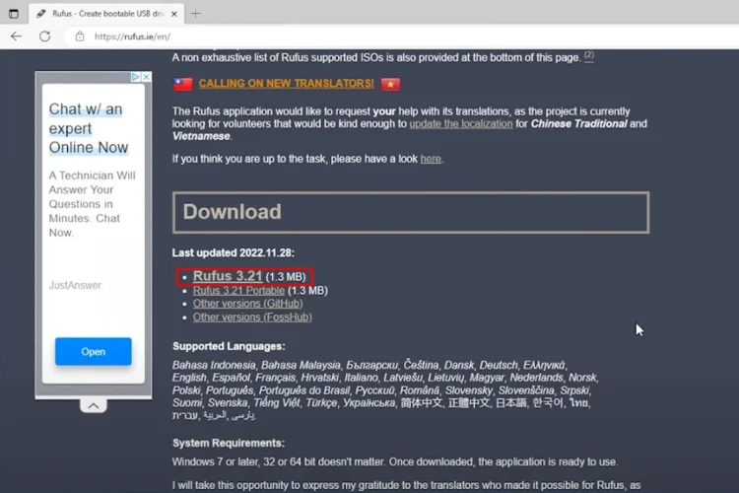Close the ad using the X icon
This screenshot has width=739, height=493.
(146, 77)
